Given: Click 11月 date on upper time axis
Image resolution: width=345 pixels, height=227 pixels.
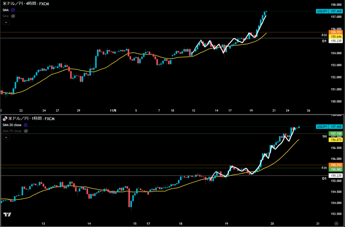Looking at the screenshot, I should coord(114,110).
